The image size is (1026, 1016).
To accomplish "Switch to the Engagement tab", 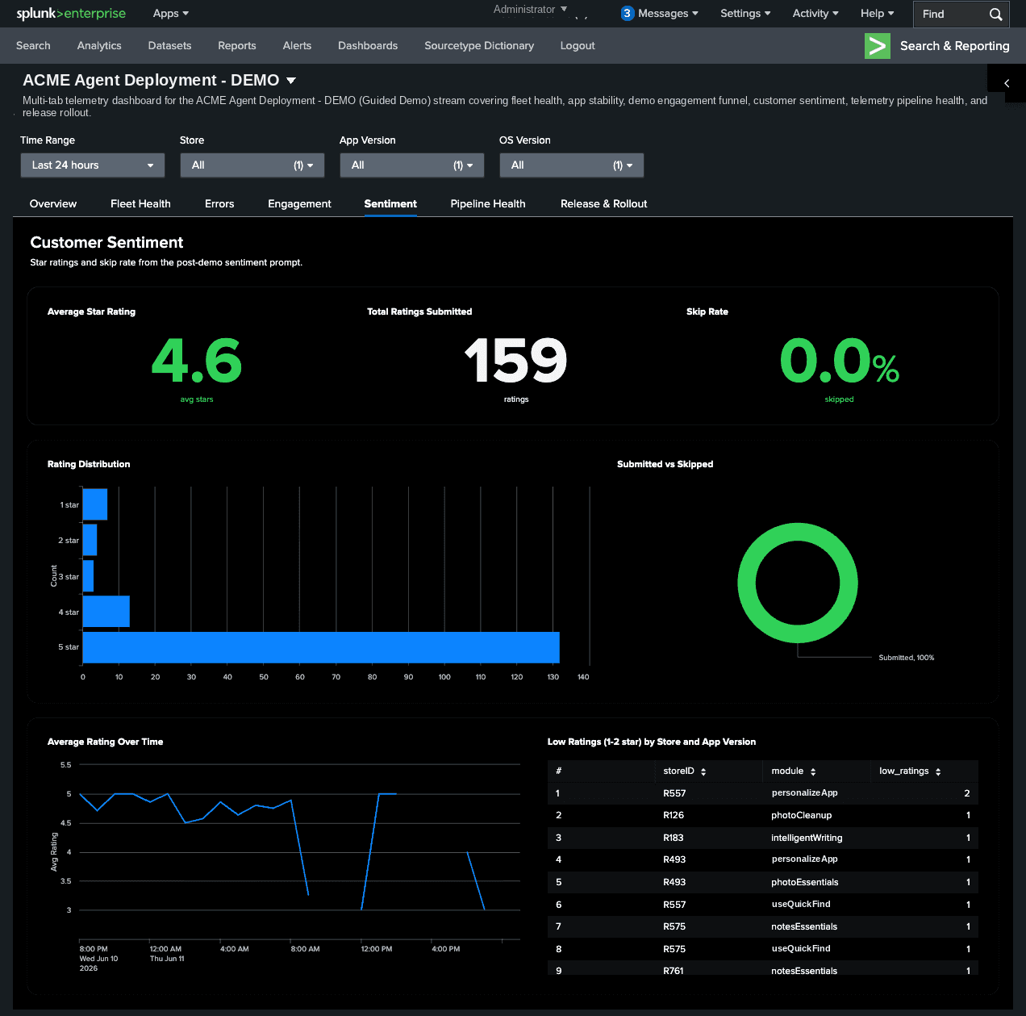I will 299,204.
